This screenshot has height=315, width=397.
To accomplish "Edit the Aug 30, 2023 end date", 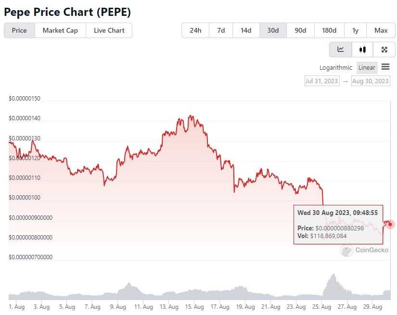I will (371, 81).
